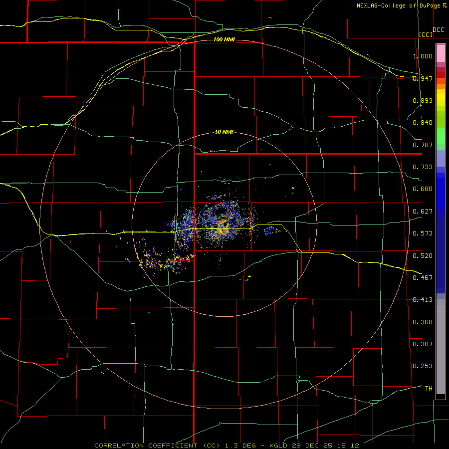449x449 pixels.
Task: Pick the light pink color at scale top
Action: [x=441, y=53]
